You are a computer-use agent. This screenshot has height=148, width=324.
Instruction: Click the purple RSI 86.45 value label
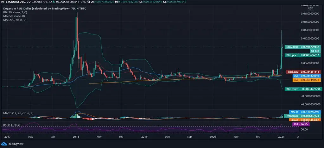301,124
